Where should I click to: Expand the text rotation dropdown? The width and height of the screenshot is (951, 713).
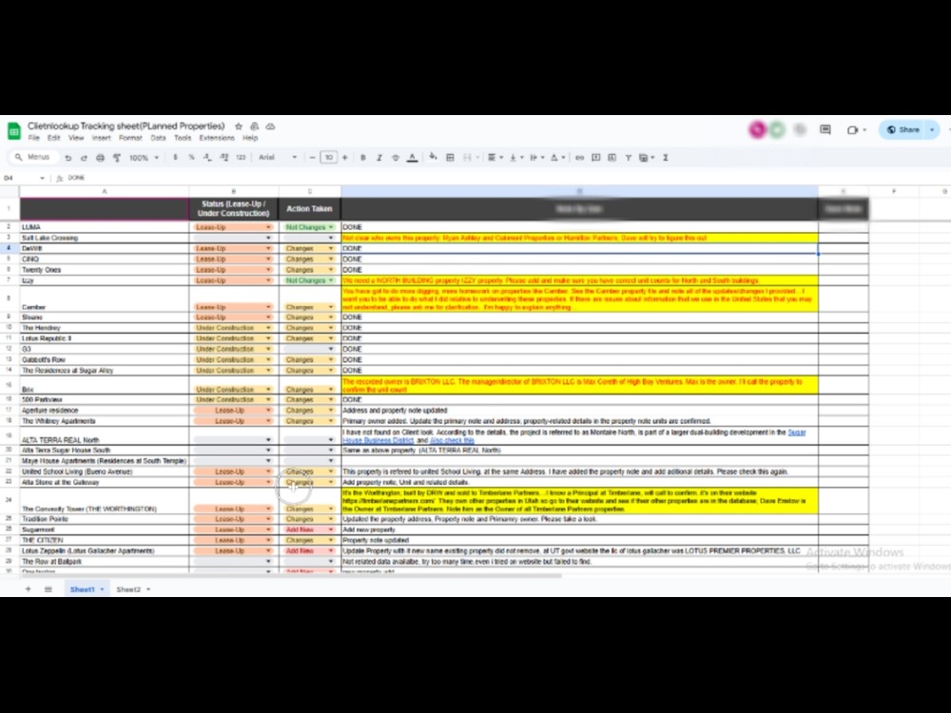point(556,158)
